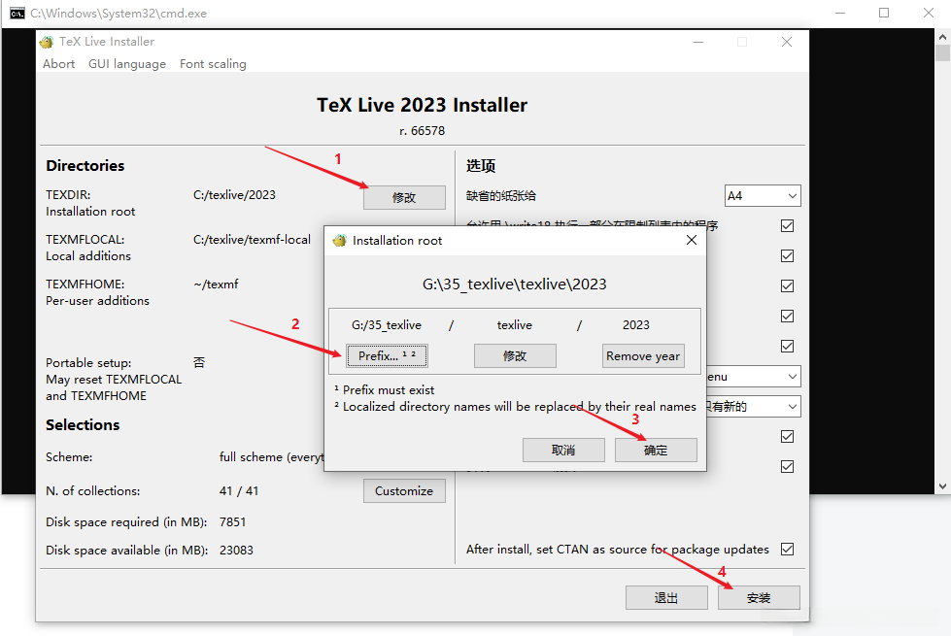The image size is (951, 636).
Task: Click the Installation root dialog title icon
Action: [340, 240]
